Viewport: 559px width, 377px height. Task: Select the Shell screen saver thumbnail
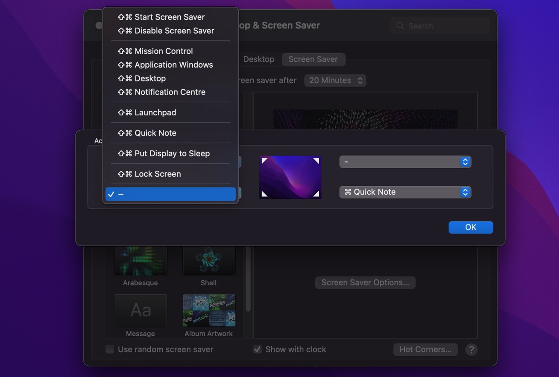(x=209, y=260)
